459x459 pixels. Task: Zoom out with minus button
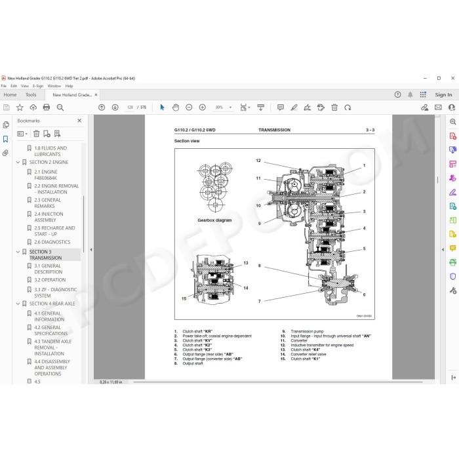coord(189,108)
